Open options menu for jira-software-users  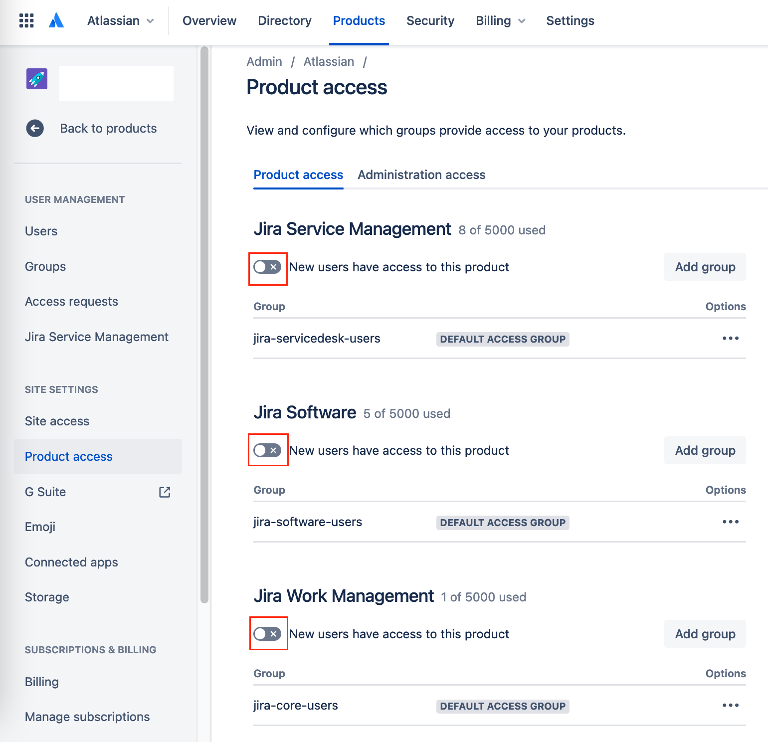click(731, 522)
